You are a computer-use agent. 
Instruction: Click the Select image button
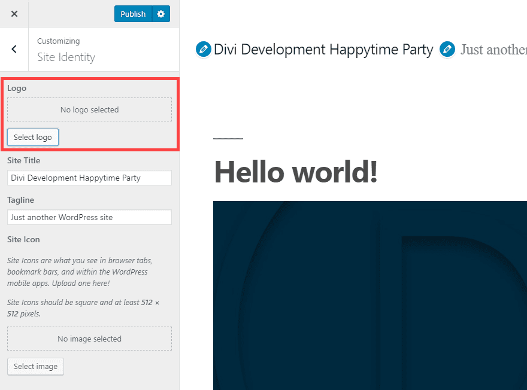click(x=35, y=366)
